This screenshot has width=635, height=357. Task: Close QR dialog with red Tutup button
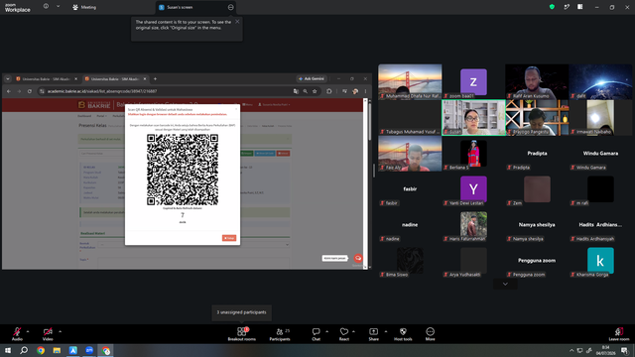[229, 238]
